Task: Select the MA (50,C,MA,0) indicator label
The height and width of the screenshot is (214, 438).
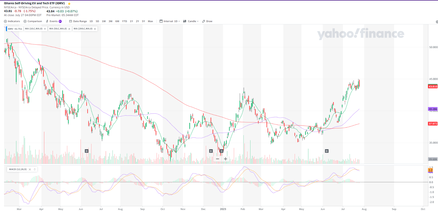Action: (x=58, y=29)
